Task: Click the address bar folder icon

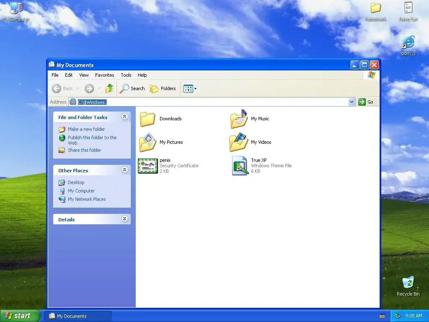Action: pos(73,102)
